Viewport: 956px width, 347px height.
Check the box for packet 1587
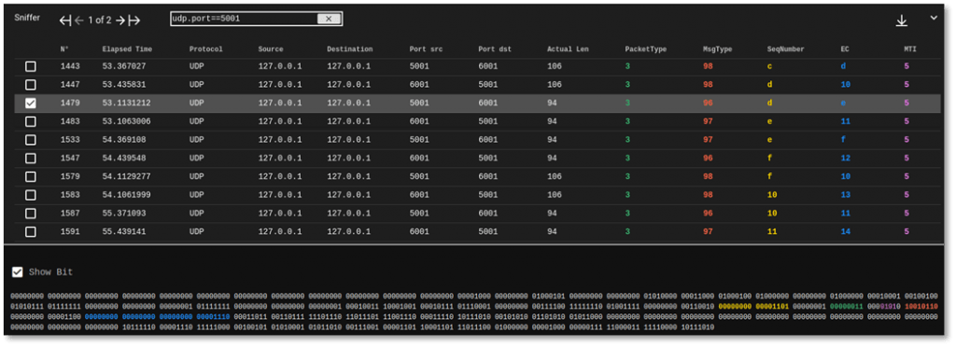coord(31,214)
